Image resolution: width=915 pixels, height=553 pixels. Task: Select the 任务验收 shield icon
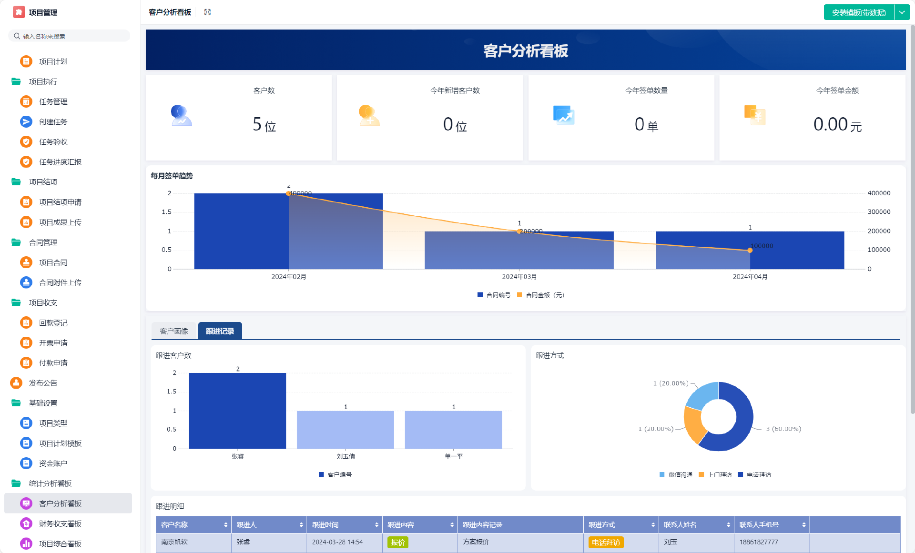click(26, 142)
